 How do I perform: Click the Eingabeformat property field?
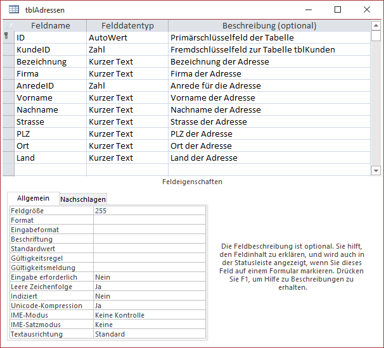tap(150, 230)
